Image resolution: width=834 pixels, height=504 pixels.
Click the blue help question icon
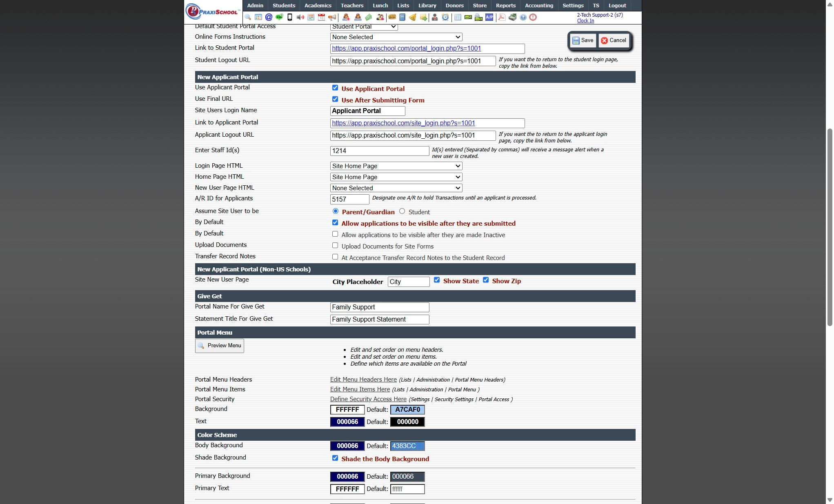(x=523, y=17)
